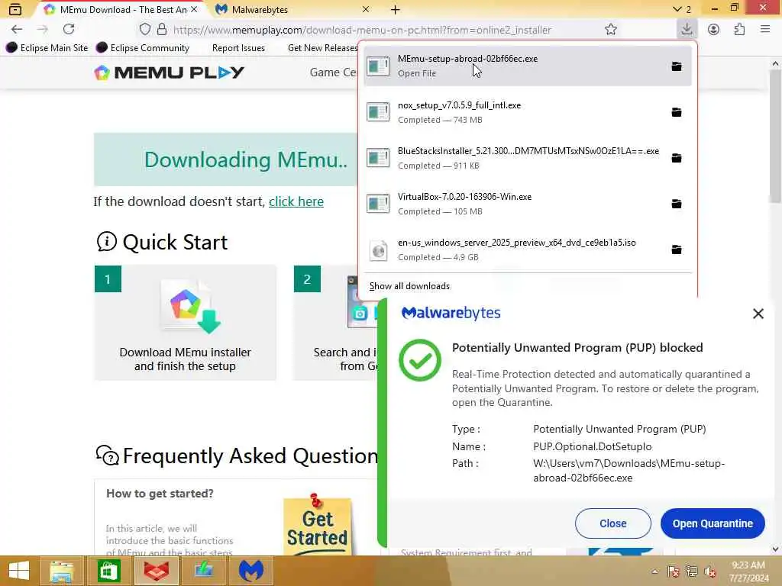Show nox_setup file in folder
This screenshot has height=586, width=782.
click(x=677, y=112)
